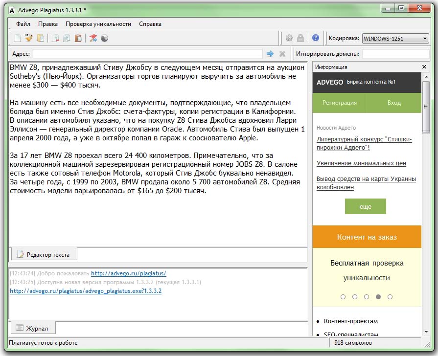Select fourth filled carousel dot
438x356 pixels.
[378, 297]
